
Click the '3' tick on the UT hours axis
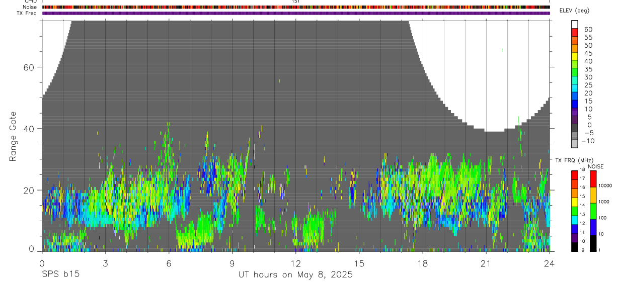tap(105, 263)
